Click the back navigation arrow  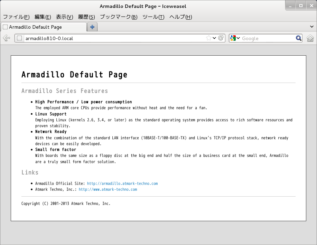click(7, 38)
